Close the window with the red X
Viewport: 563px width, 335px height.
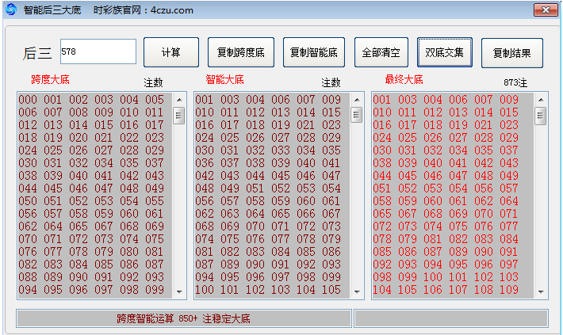tap(543, 10)
